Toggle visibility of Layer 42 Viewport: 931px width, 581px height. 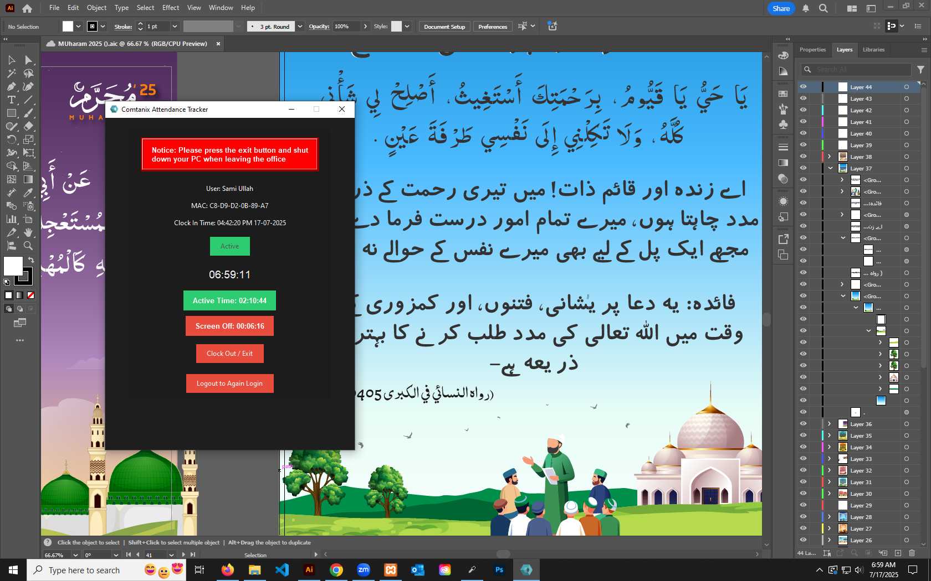[803, 110]
